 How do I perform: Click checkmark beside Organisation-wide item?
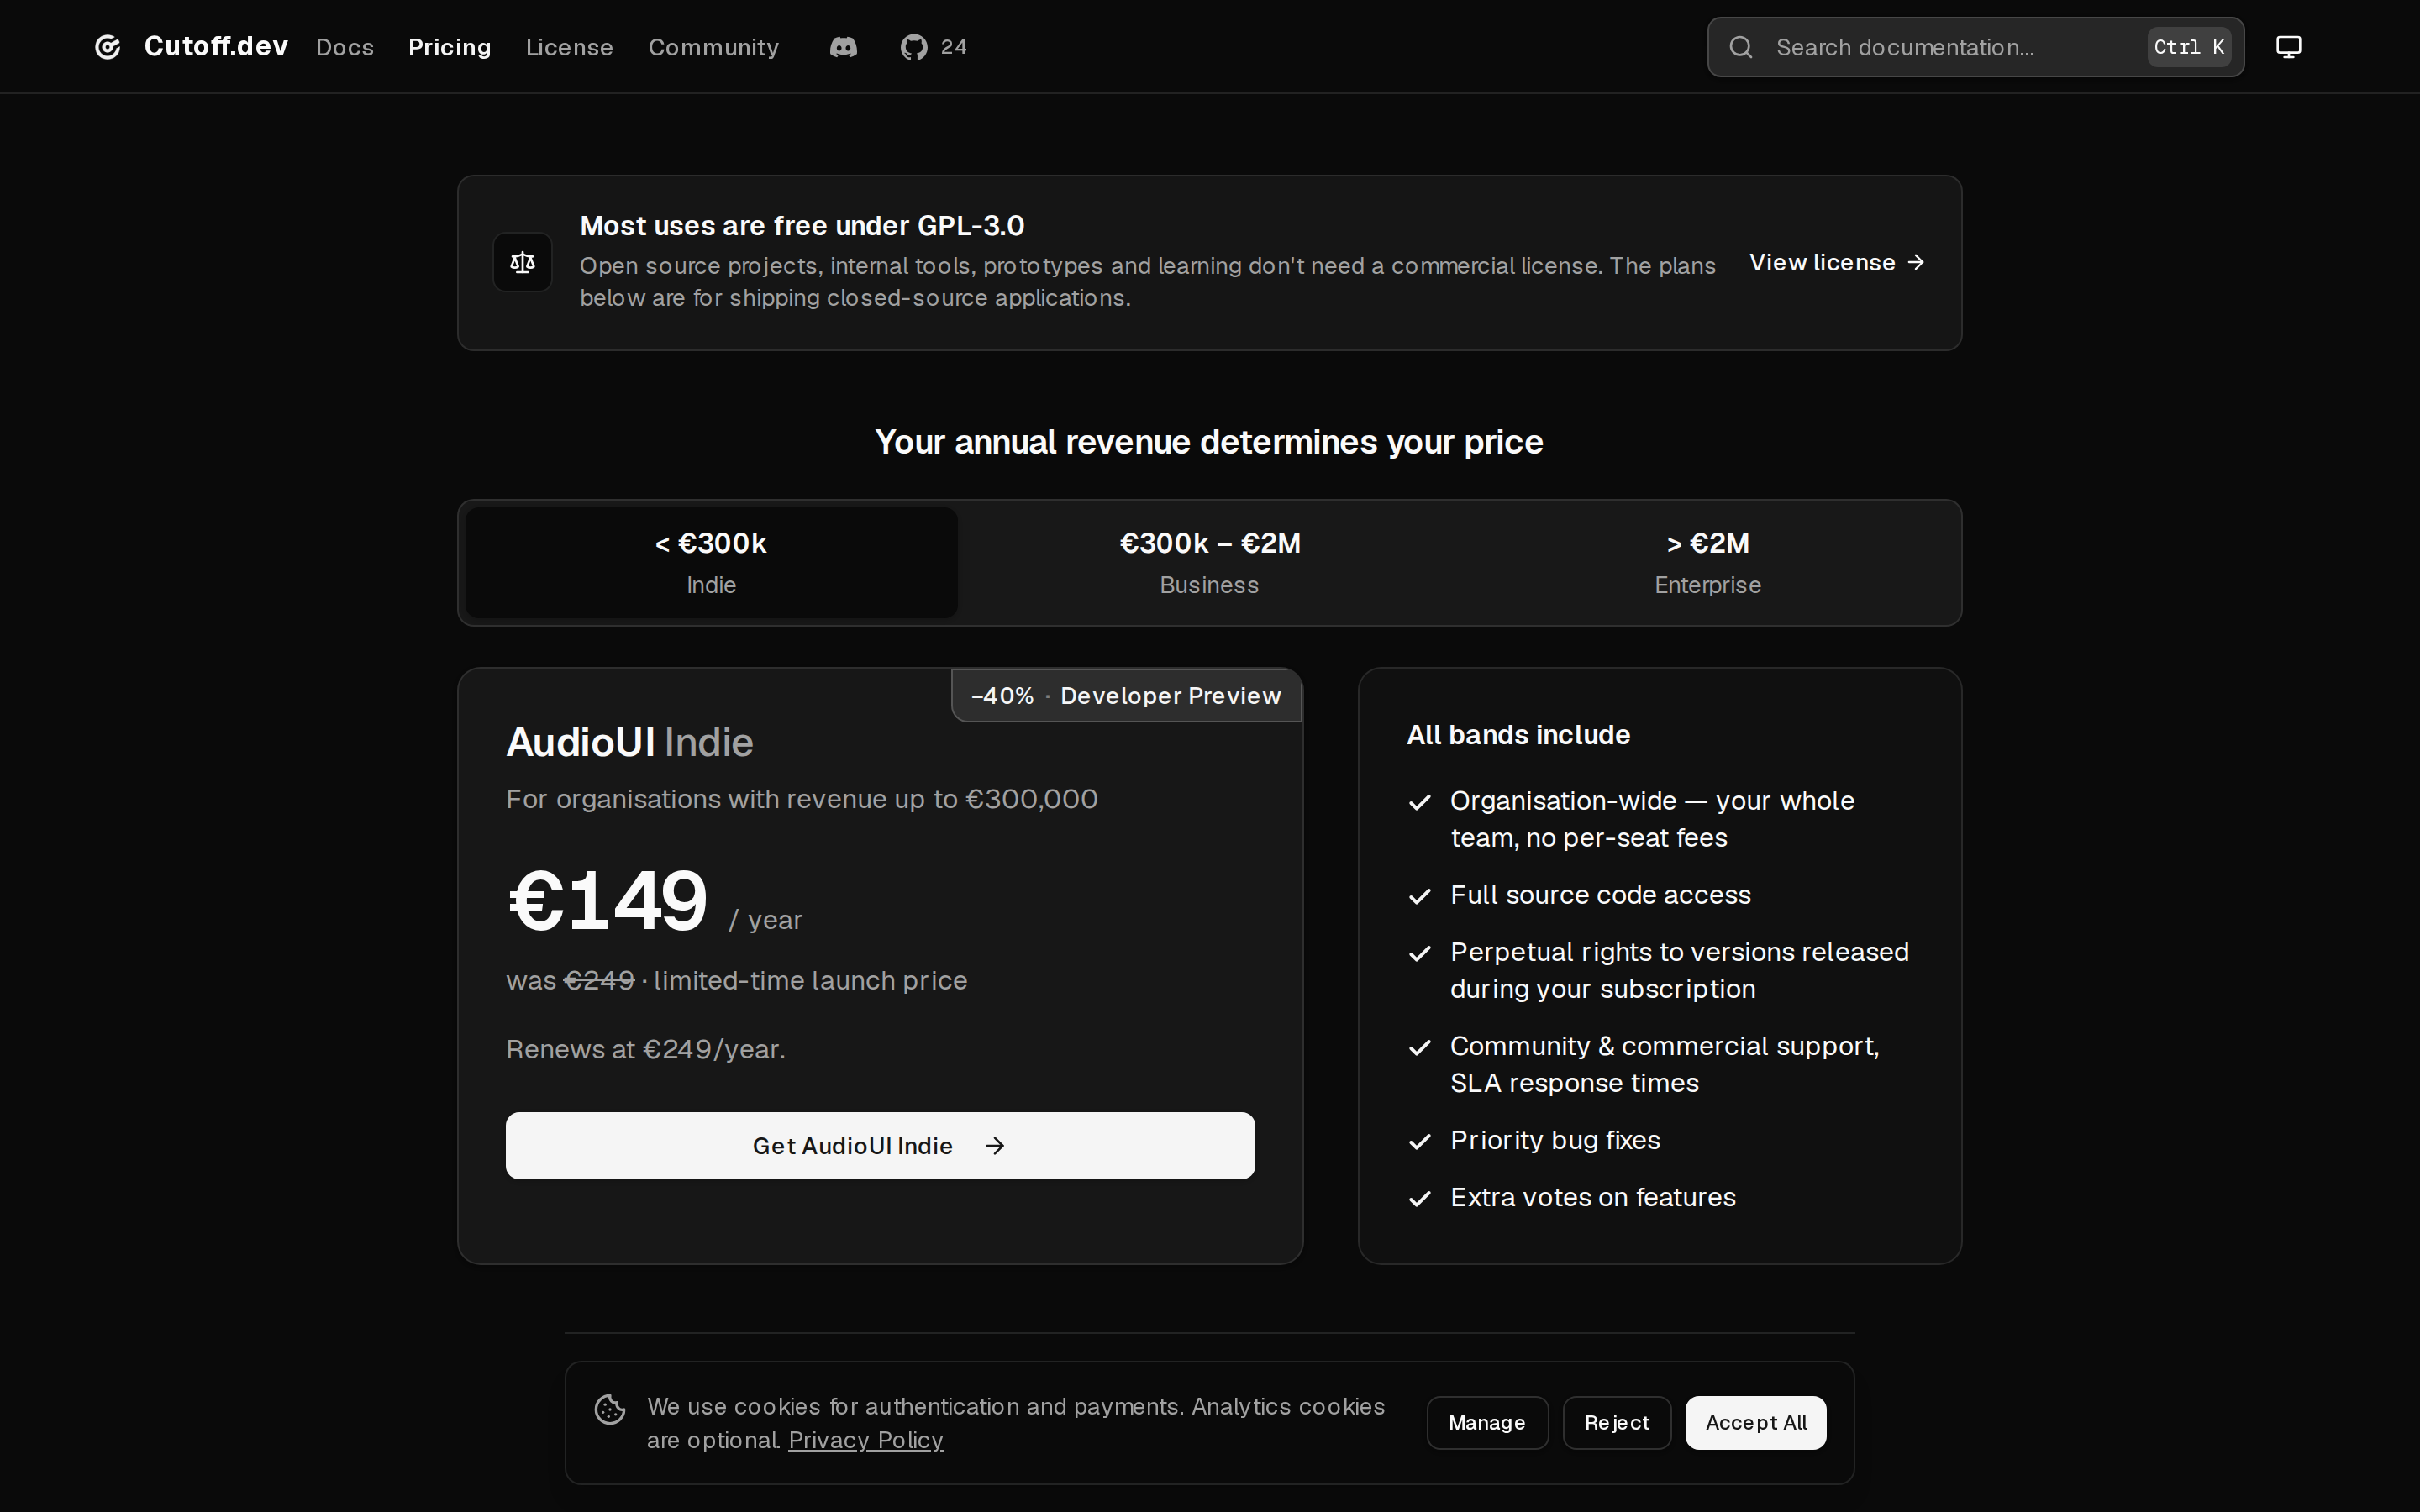[x=1419, y=803]
